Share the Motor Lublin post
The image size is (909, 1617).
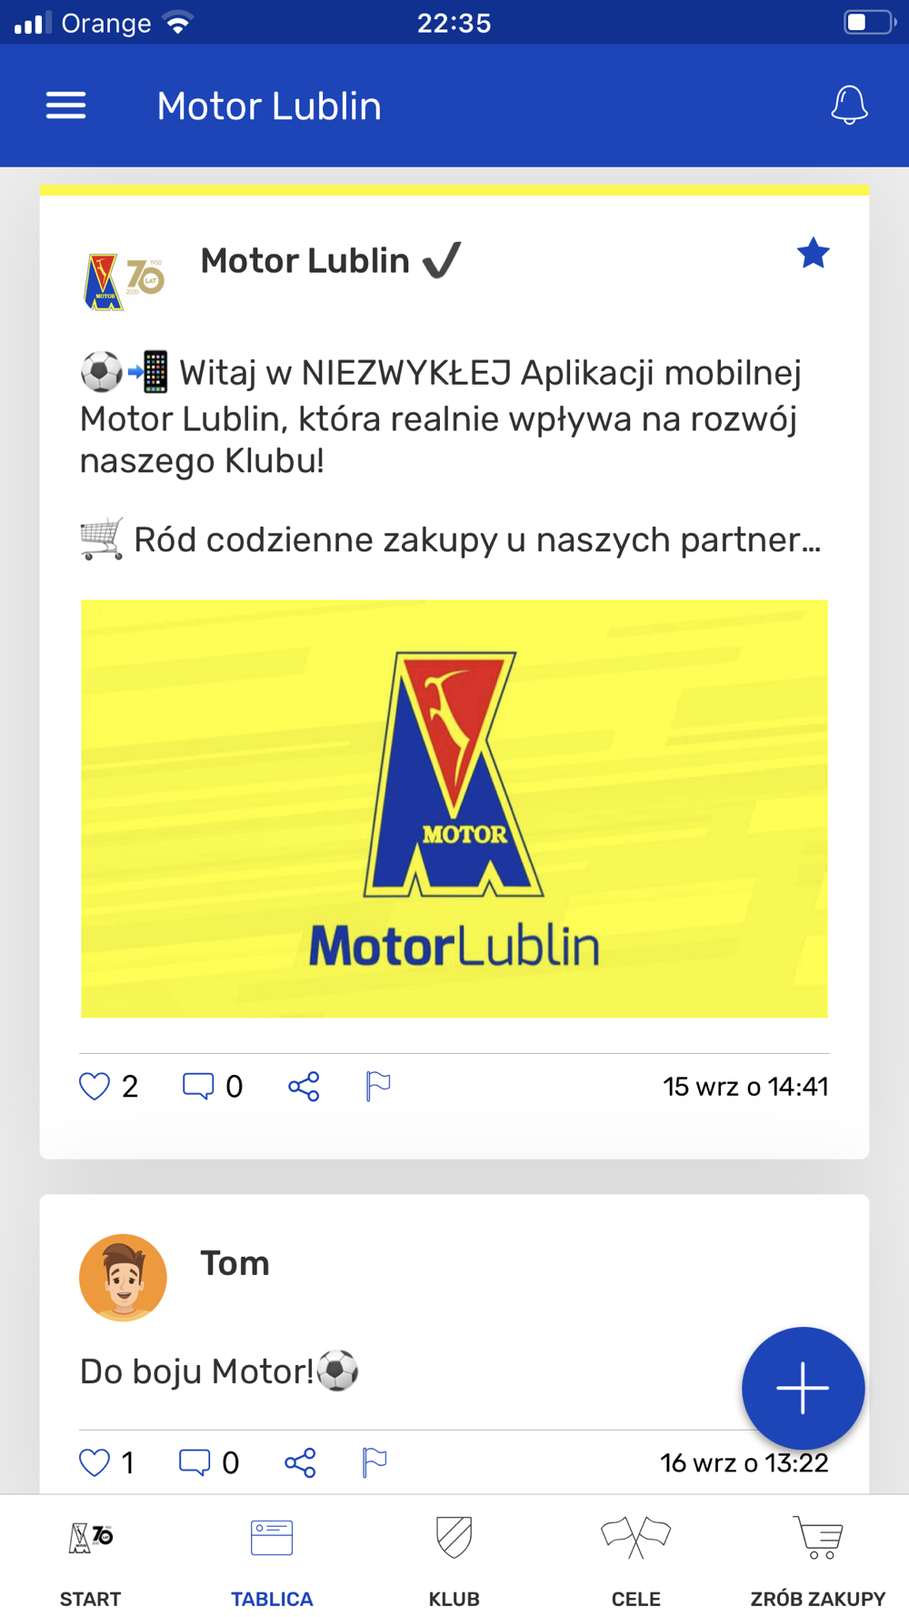coord(304,1086)
